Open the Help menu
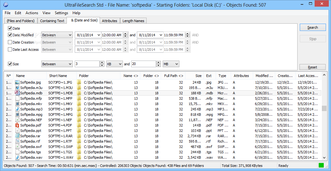Screen dimensions: 331x171 (x=76, y=13)
